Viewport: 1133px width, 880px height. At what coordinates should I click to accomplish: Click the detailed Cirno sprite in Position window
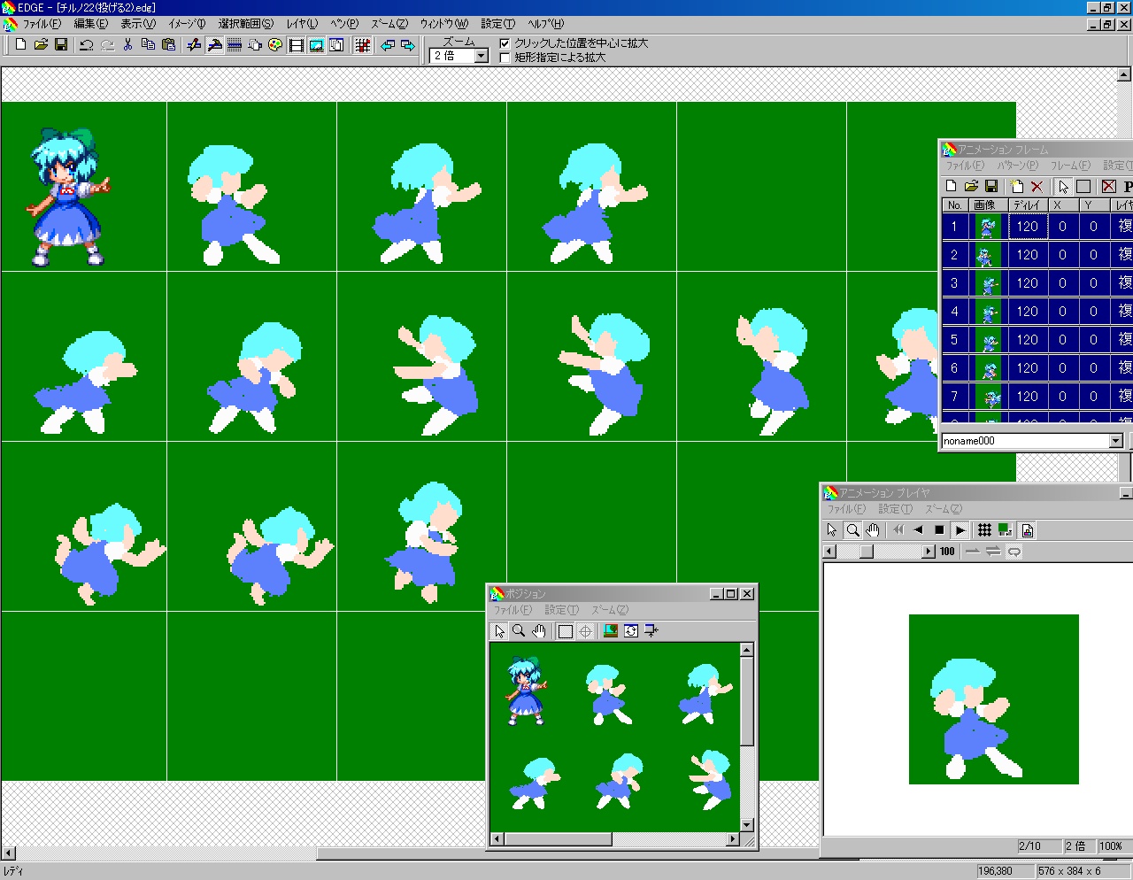pos(526,691)
